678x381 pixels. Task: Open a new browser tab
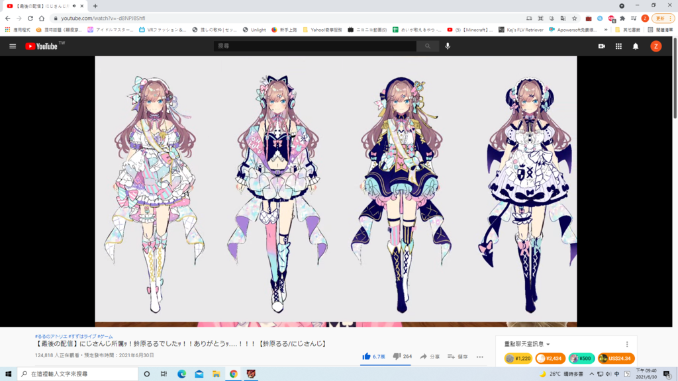coord(95,6)
